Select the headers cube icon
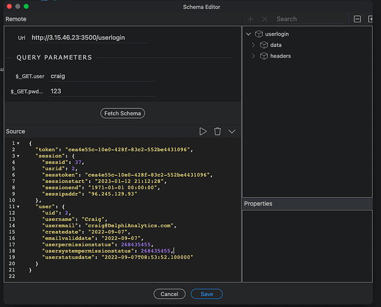The height and width of the screenshot is (307, 381). [264, 56]
